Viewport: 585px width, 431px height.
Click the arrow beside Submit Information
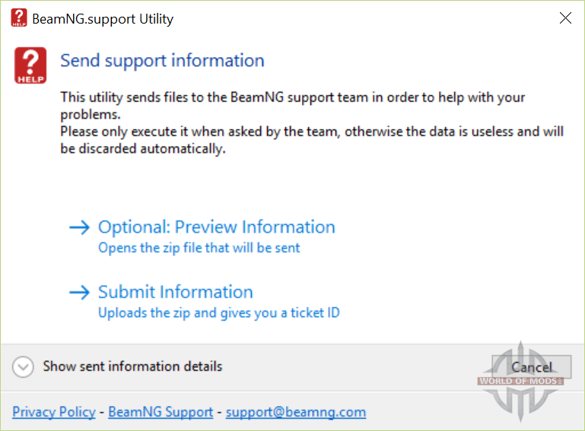click(79, 292)
